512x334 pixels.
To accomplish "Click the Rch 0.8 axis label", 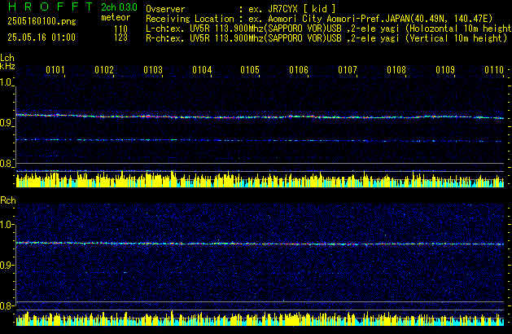I will click(x=6, y=305).
